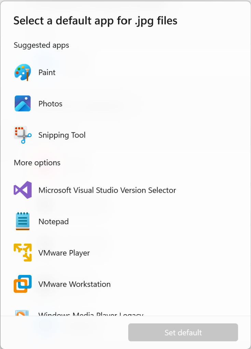This screenshot has width=251, height=349.
Task: Click the Photos app icon
Action: [23, 103]
